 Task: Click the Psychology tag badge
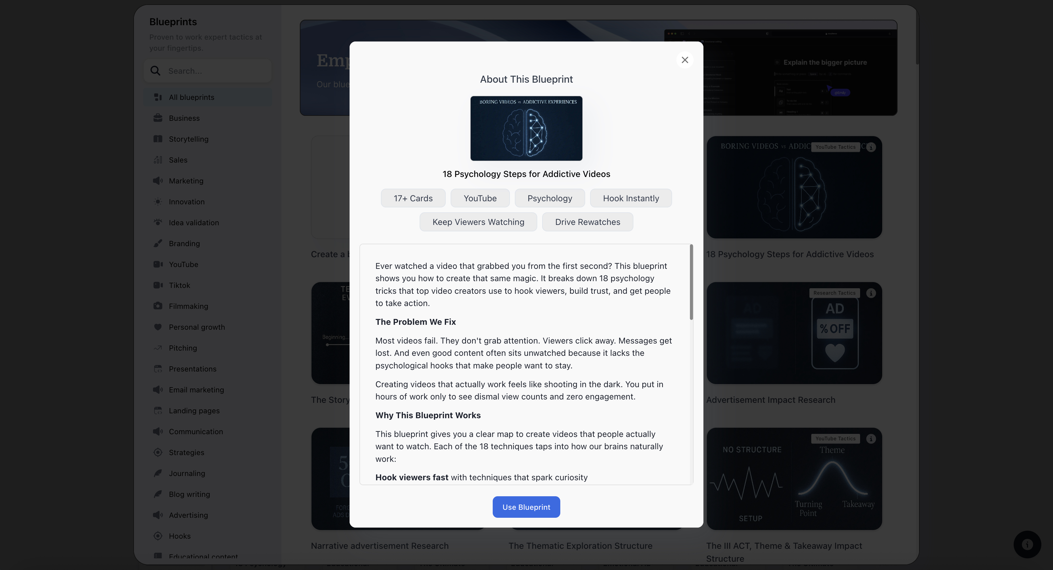tap(550, 198)
